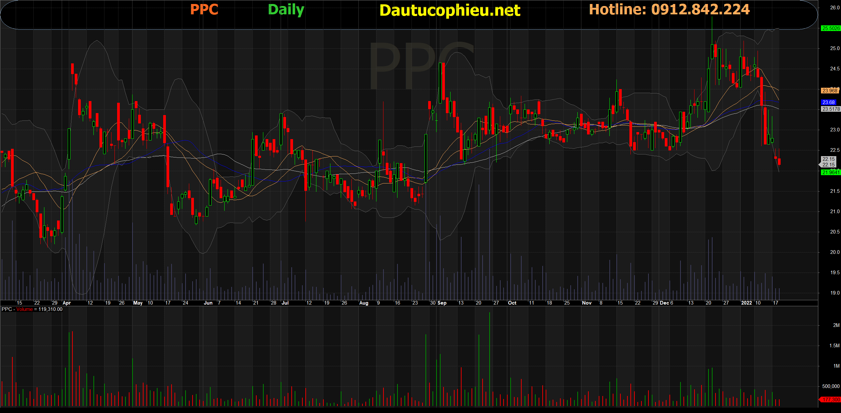
Task: Click the green Daily timeframe label
Action: (286, 10)
